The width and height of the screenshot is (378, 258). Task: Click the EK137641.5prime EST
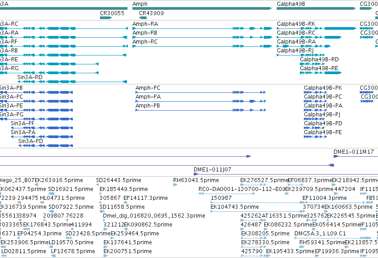(x=106, y=247)
